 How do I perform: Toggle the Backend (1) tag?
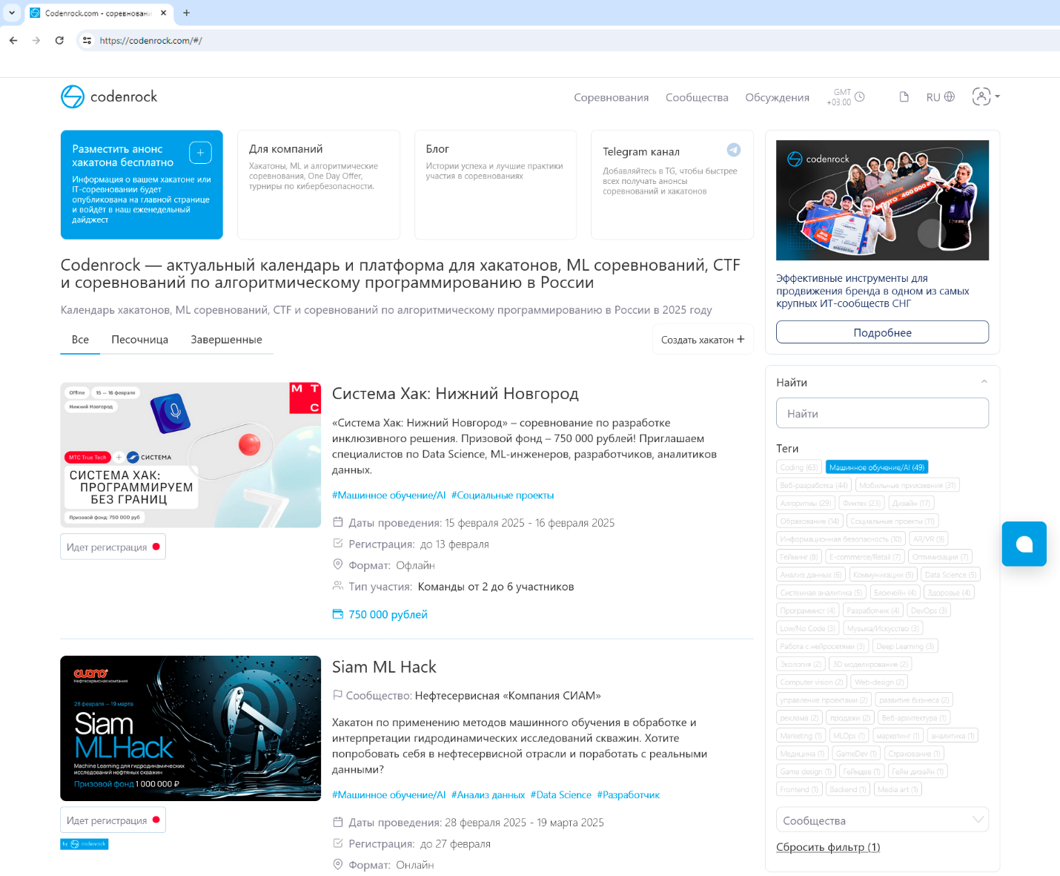pyautogui.click(x=848, y=789)
